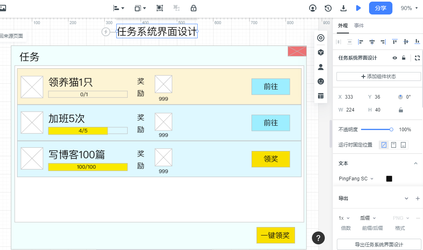Open the 后缀 prefix/suffix dropdown
The image size is (423, 250).
point(368,218)
